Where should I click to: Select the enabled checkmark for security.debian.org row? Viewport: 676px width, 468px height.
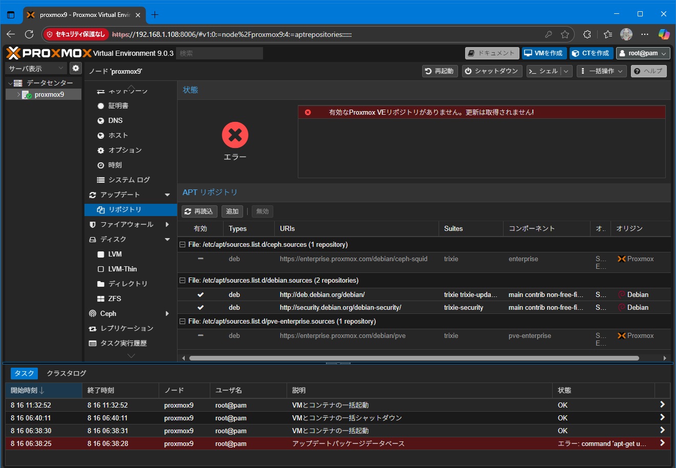click(201, 308)
